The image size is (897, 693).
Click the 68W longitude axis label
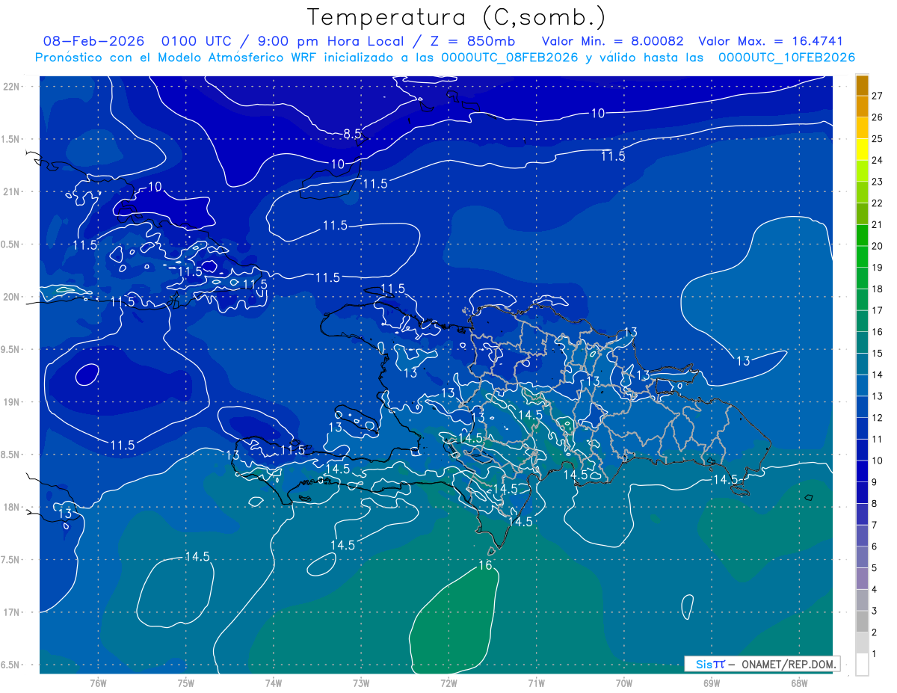(x=799, y=683)
